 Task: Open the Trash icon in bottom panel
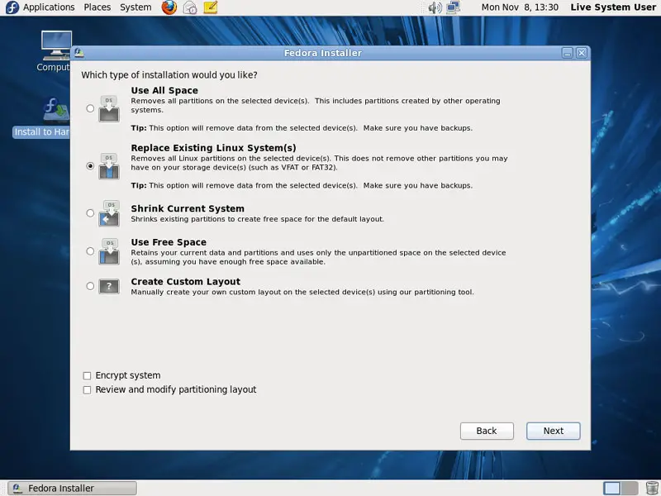click(x=652, y=488)
